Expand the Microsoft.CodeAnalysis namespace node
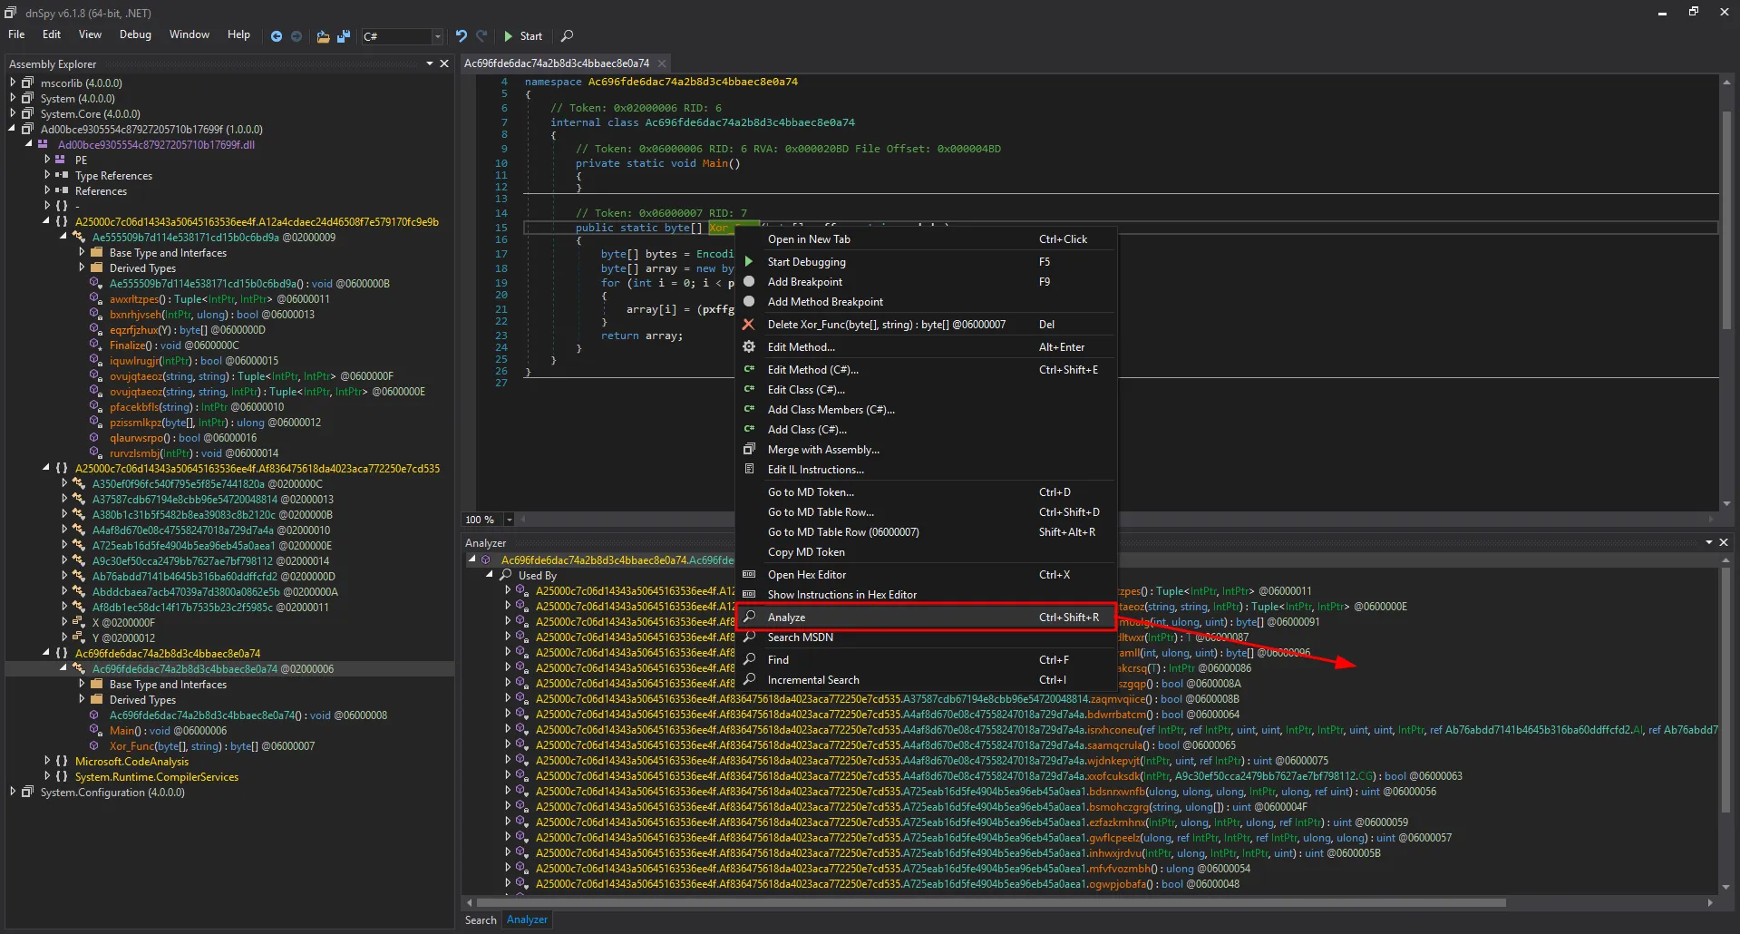Image resolution: width=1740 pixels, height=934 pixels. coord(47,762)
